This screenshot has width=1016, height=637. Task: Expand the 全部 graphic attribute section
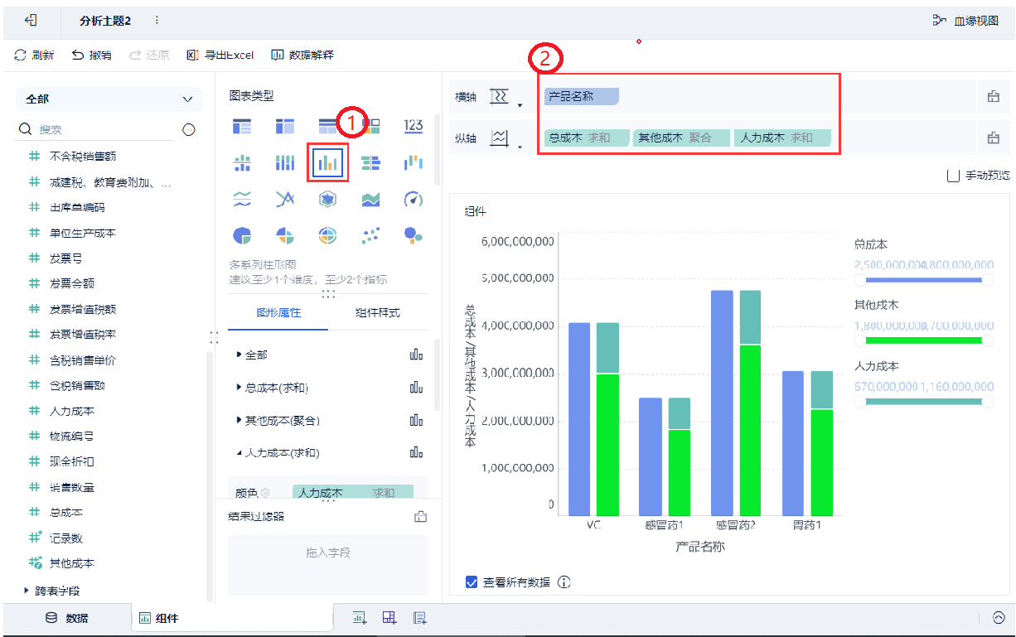(x=239, y=355)
